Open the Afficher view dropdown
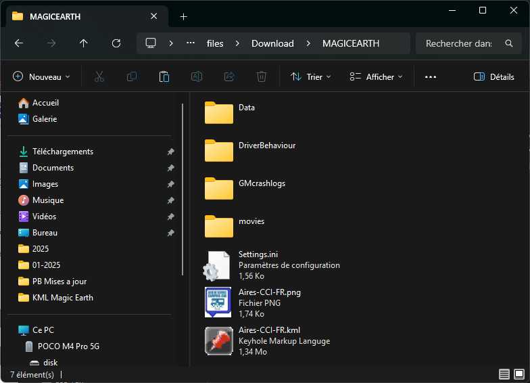The image size is (530, 383). 376,77
